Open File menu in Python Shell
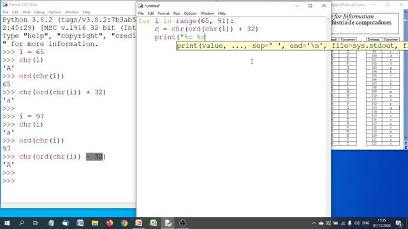This screenshot has width=408, height=229. click(x=5, y=12)
